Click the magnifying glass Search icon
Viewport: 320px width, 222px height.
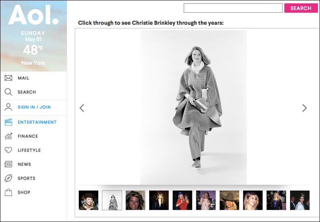pos(8,92)
